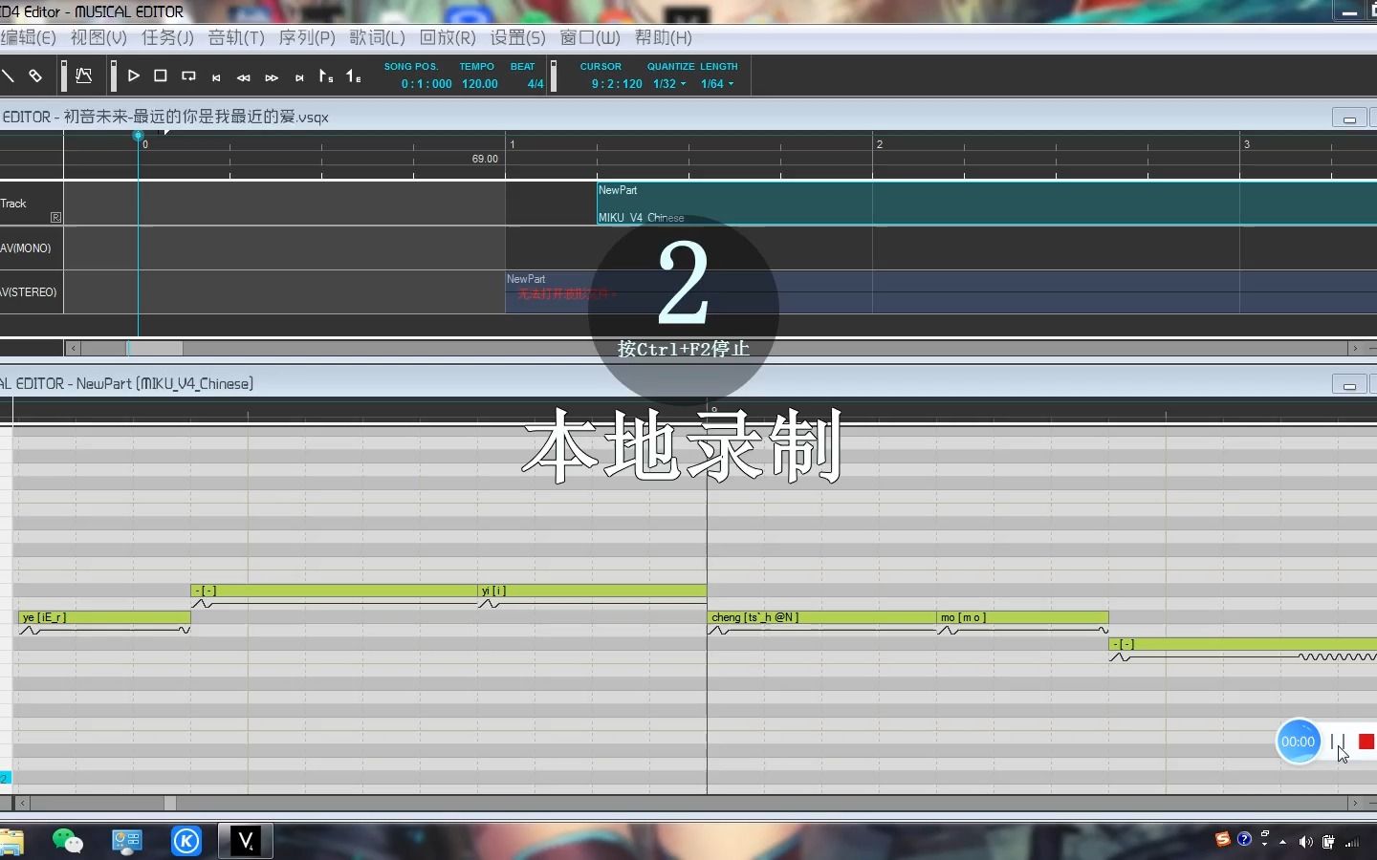Open the KuGou (K) taskbar icon
1377x860 pixels.
186,841
